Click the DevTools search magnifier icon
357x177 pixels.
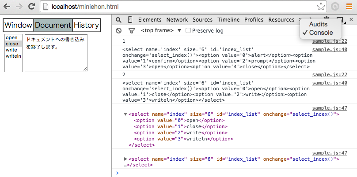pos(118,20)
